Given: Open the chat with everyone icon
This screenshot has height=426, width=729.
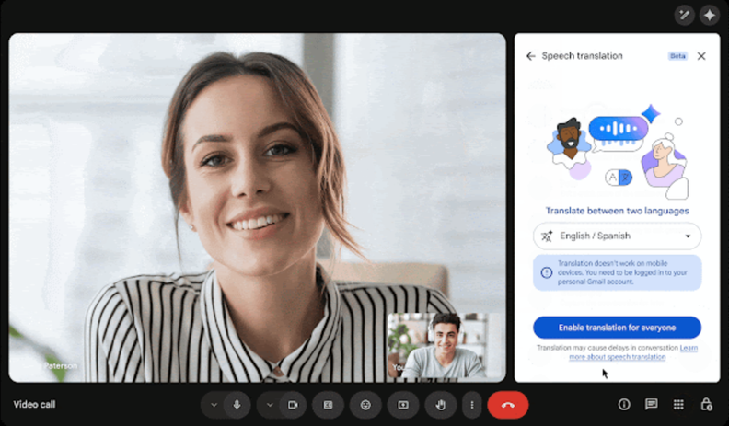Looking at the screenshot, I should tap(652, 404).
